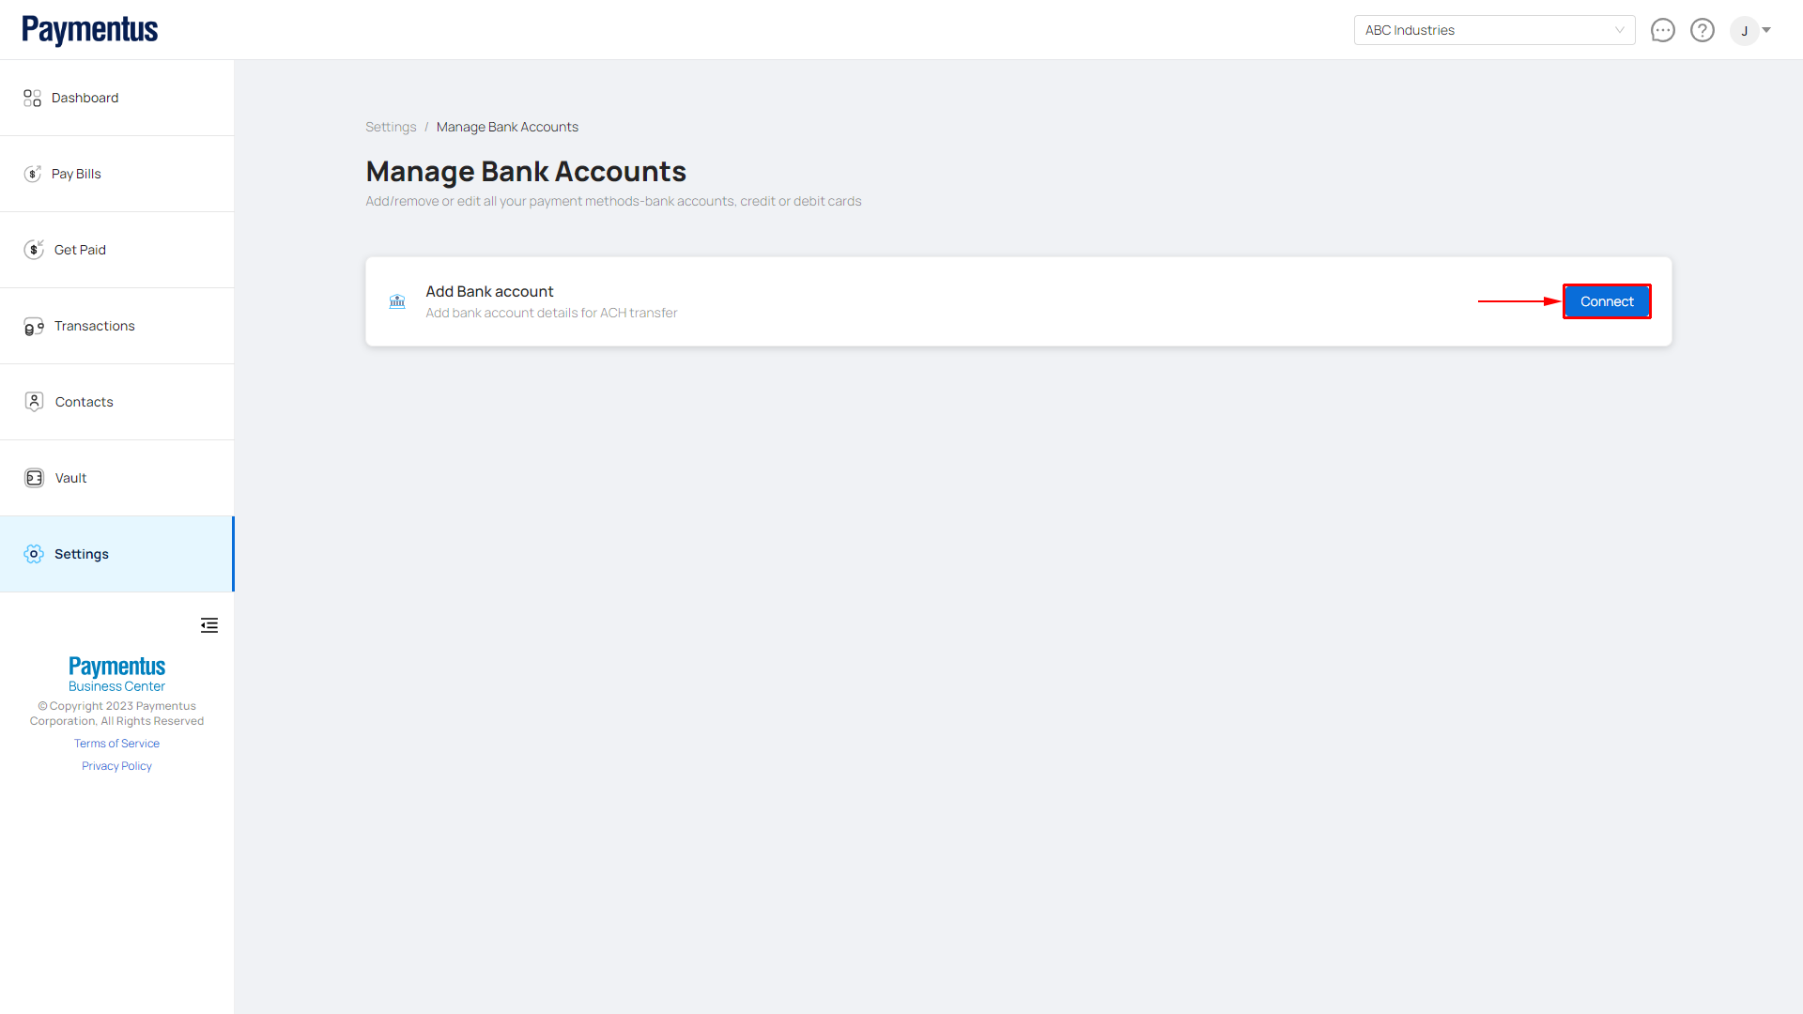Viewport: 1803px width, 1014px height.
Task: Click the Get Paid dollar icon
Action: (x=34, y=250)
